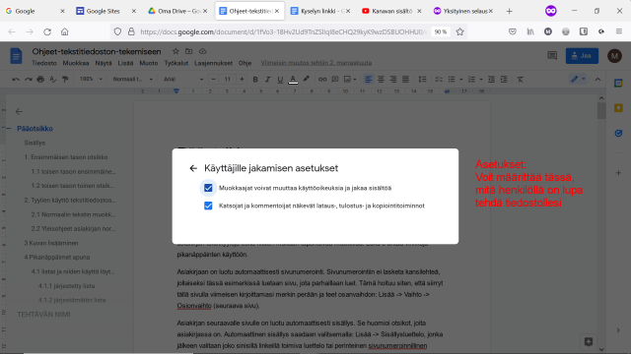Click the undo icon
This screenshot has height=354, width=631.
[16, 80]
